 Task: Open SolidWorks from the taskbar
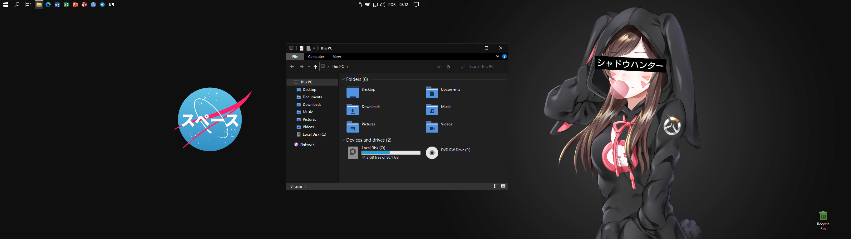[84, 5]
